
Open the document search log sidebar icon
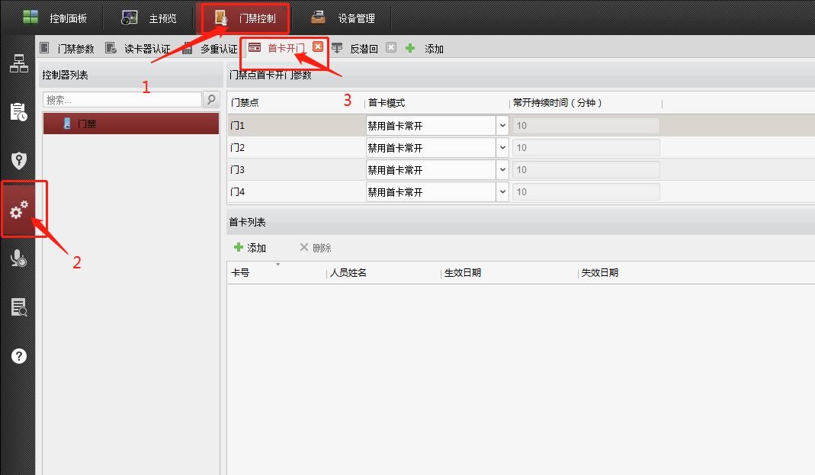18,307
